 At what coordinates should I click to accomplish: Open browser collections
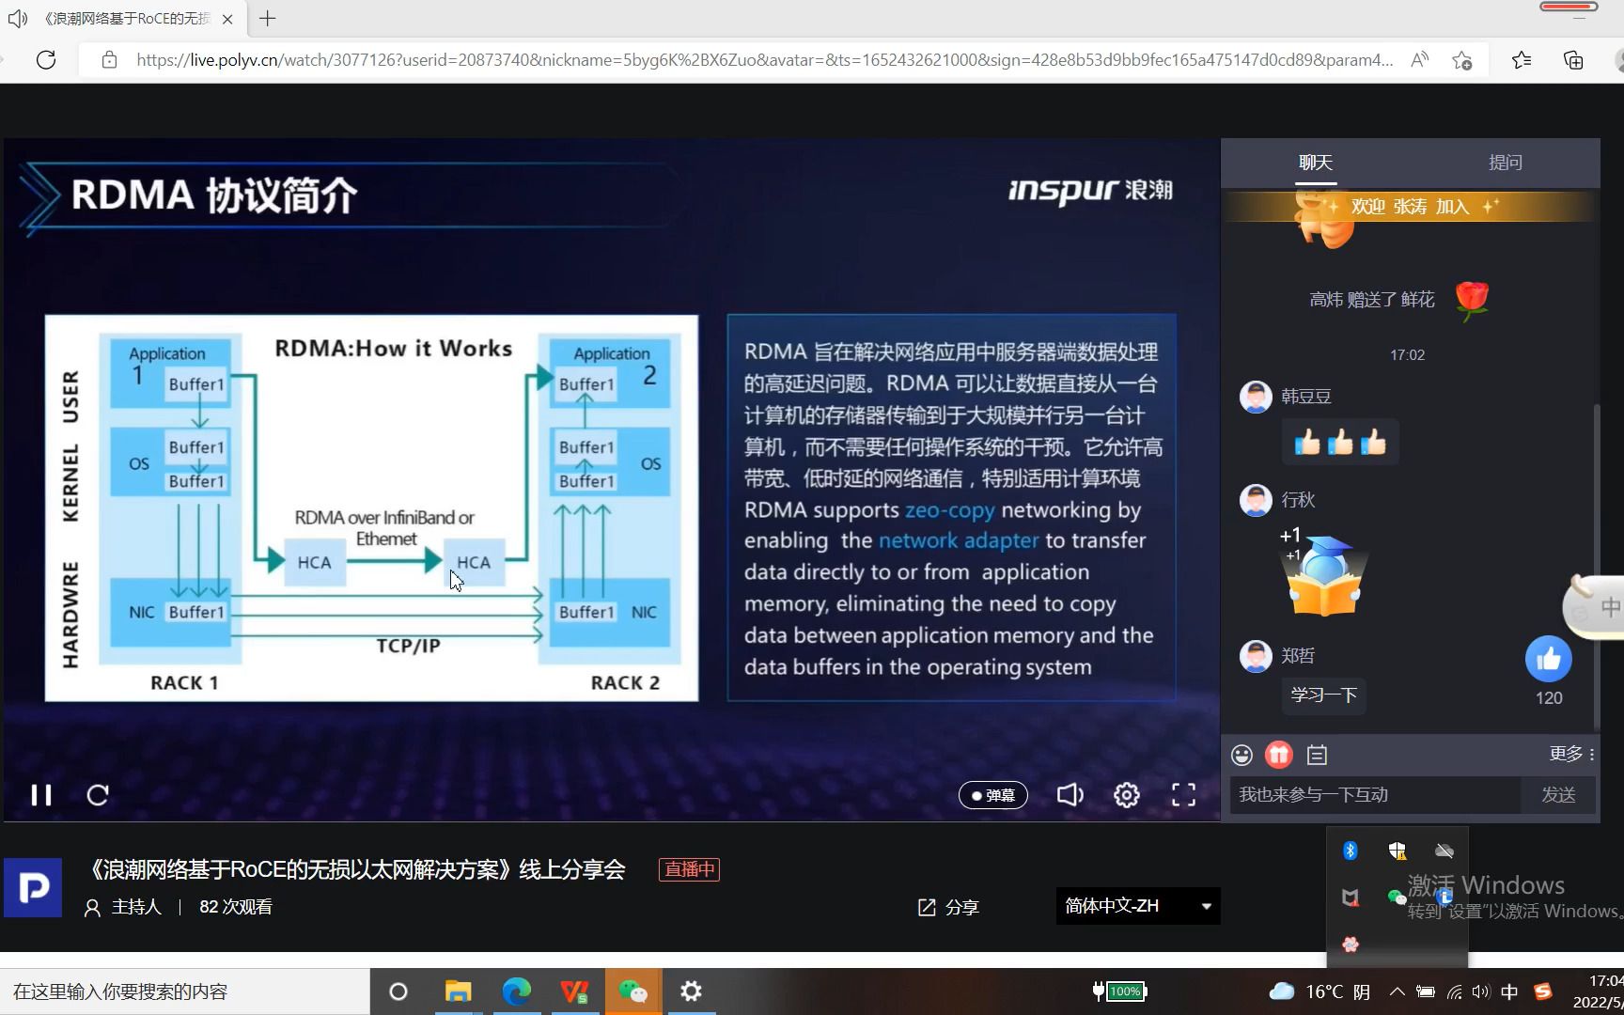point(1573,60)
